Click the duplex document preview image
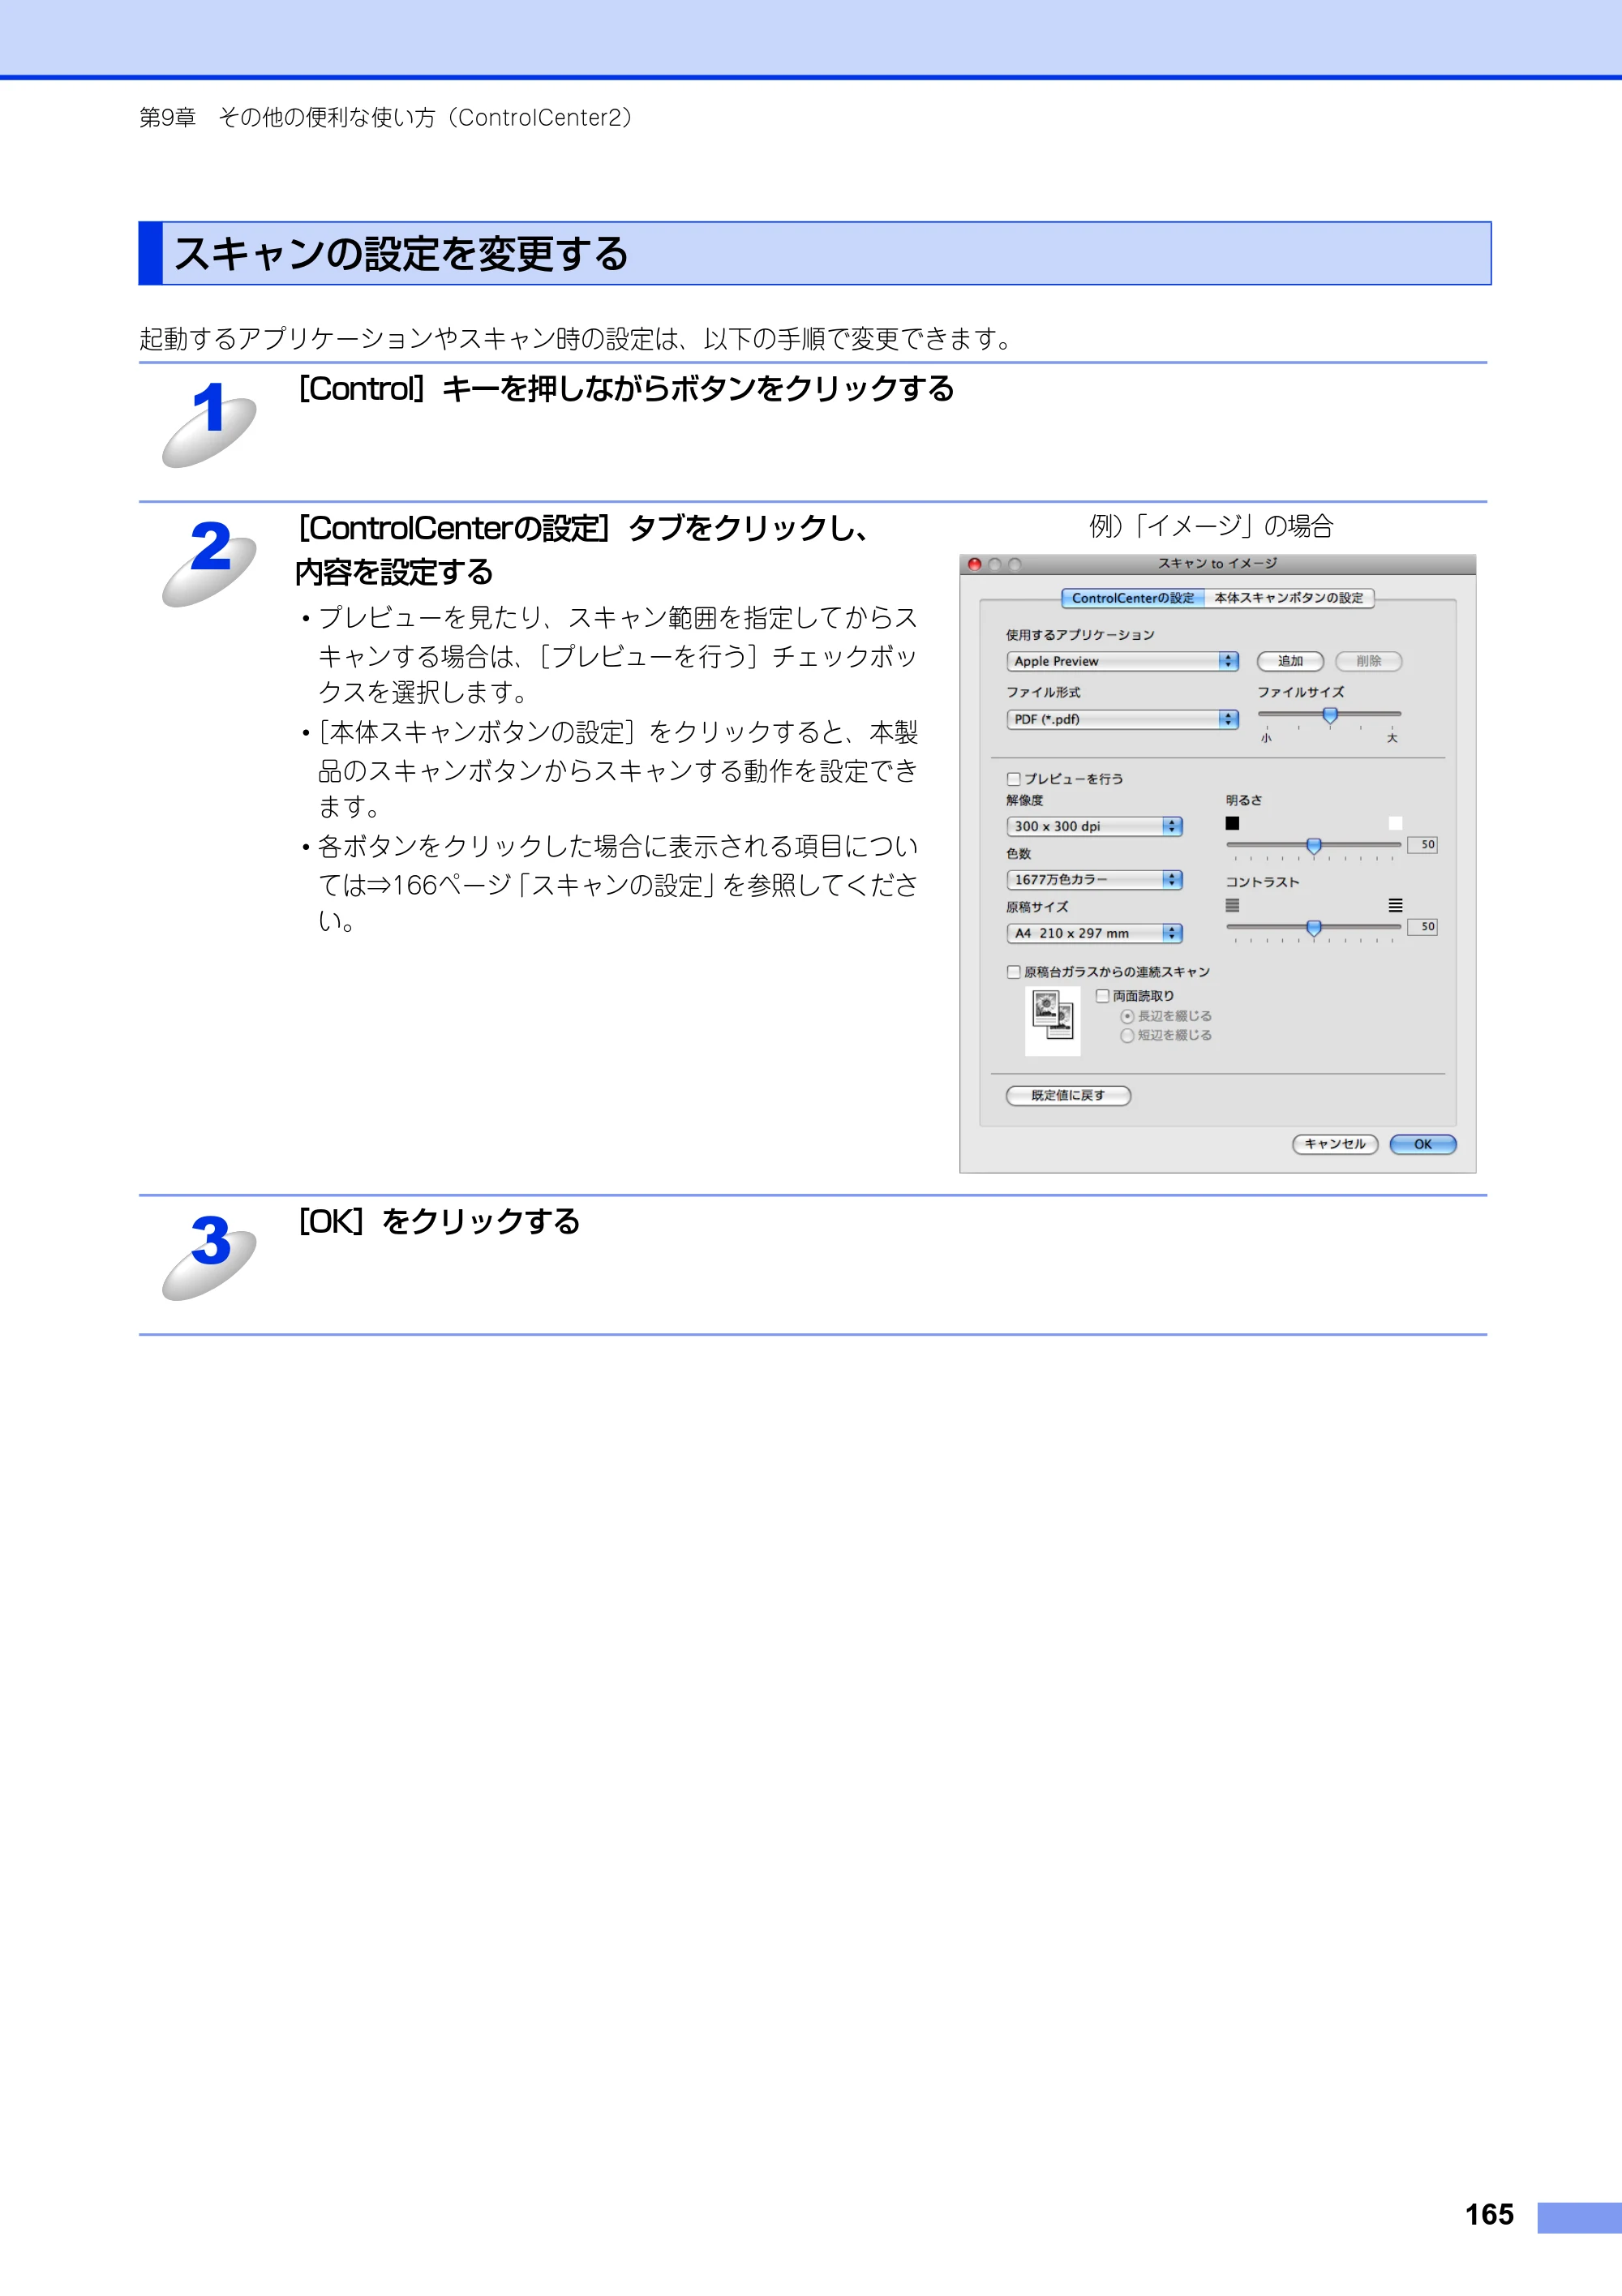The width and height of the screenshot is (1622, 2296). click(x=1053, y=1020)
